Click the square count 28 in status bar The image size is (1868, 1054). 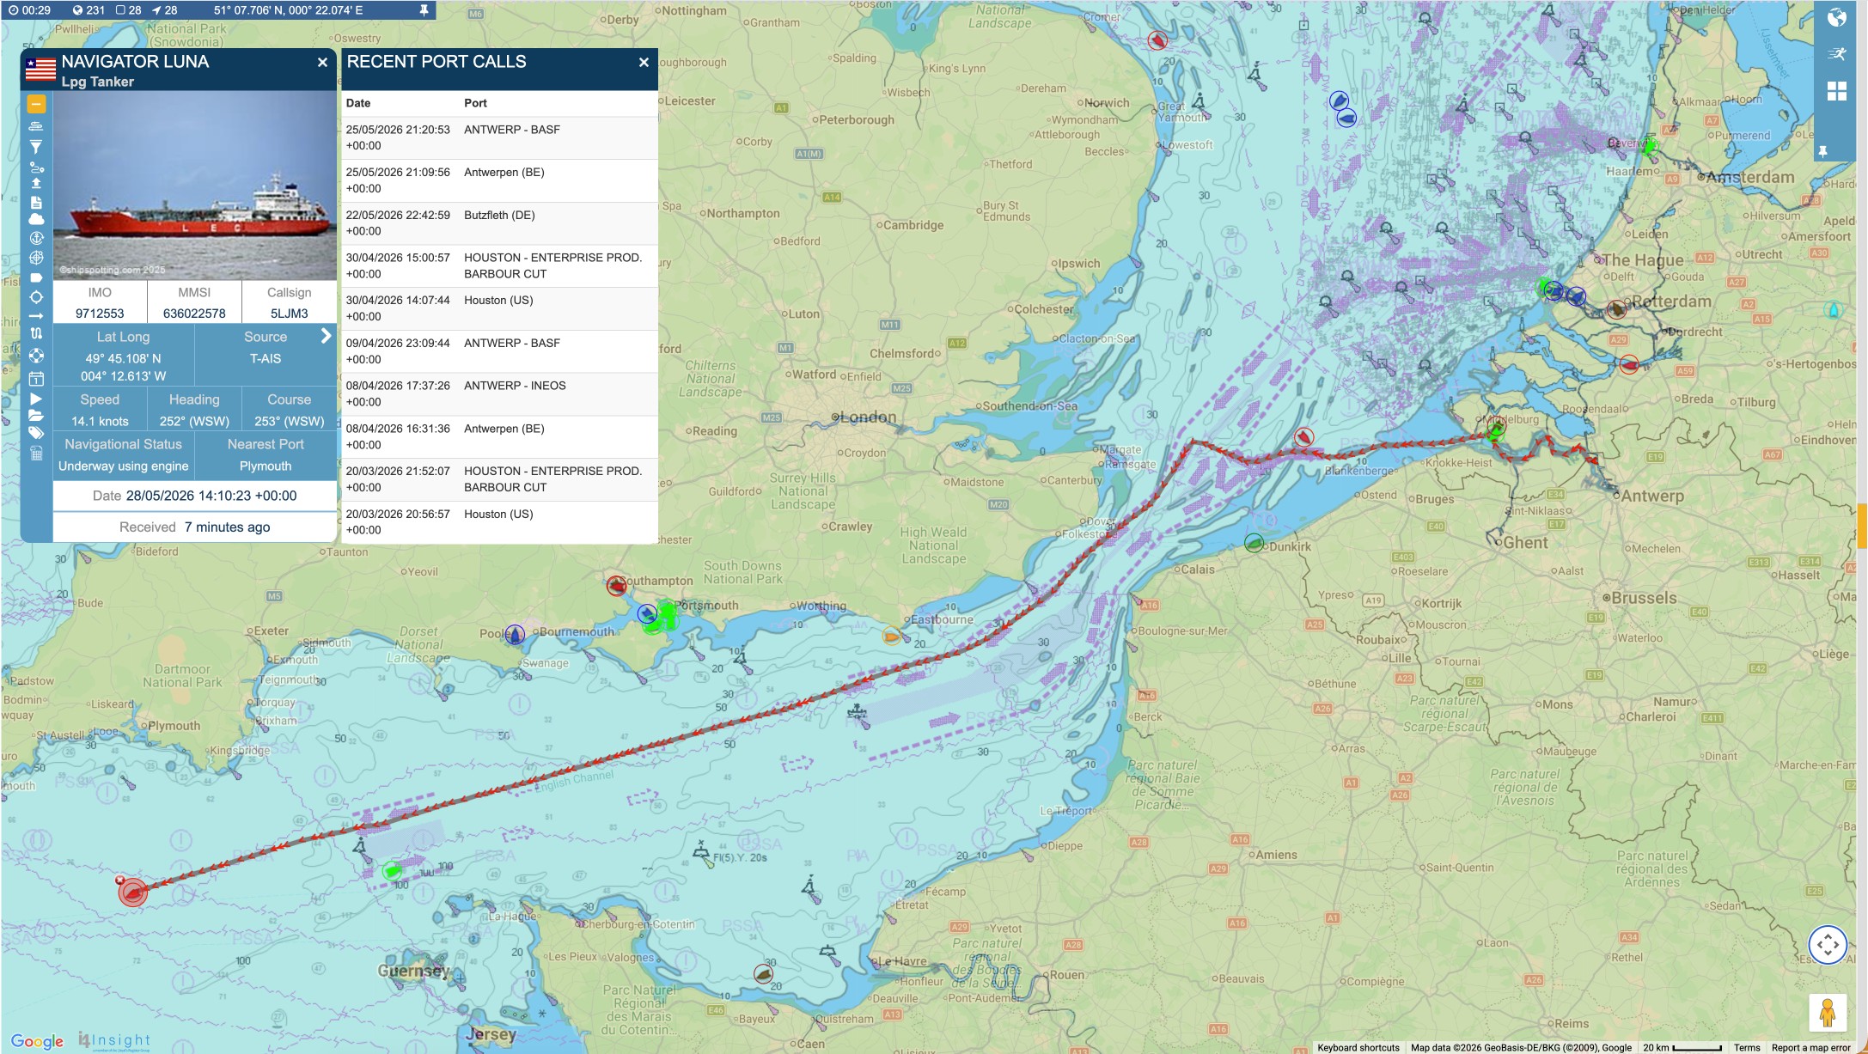point(128,10)
